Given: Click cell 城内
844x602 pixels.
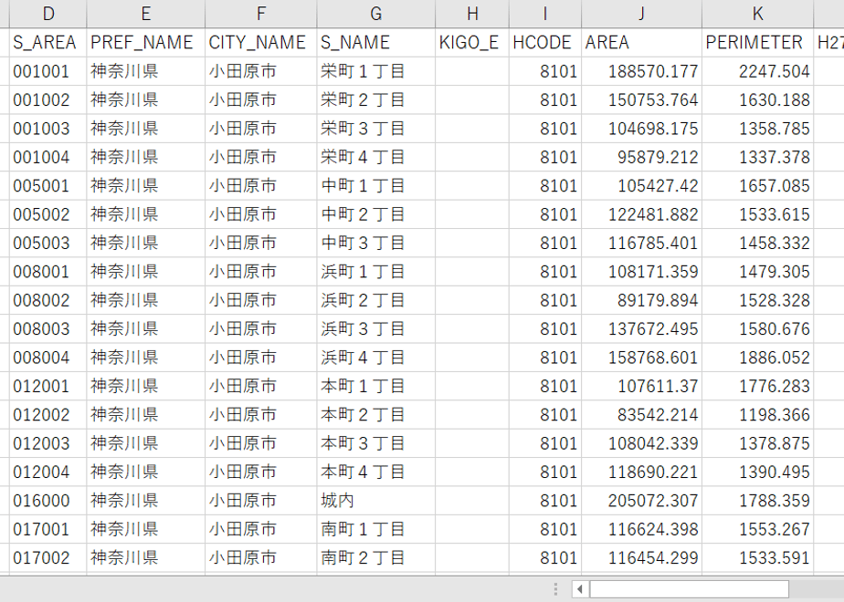Looking at the screenshot, I should coord(375,501).
